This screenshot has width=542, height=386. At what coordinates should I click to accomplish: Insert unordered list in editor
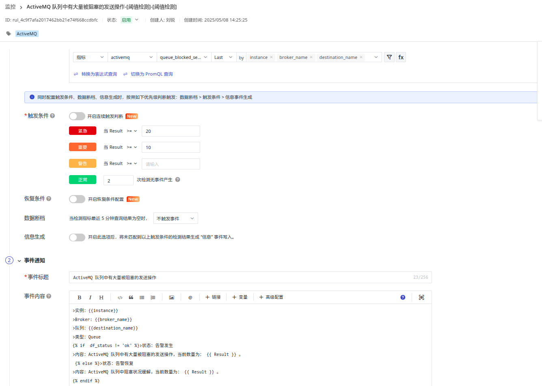click(142, 297)
